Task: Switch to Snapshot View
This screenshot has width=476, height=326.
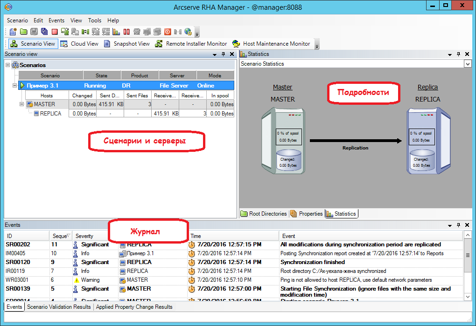Action: 127,44
